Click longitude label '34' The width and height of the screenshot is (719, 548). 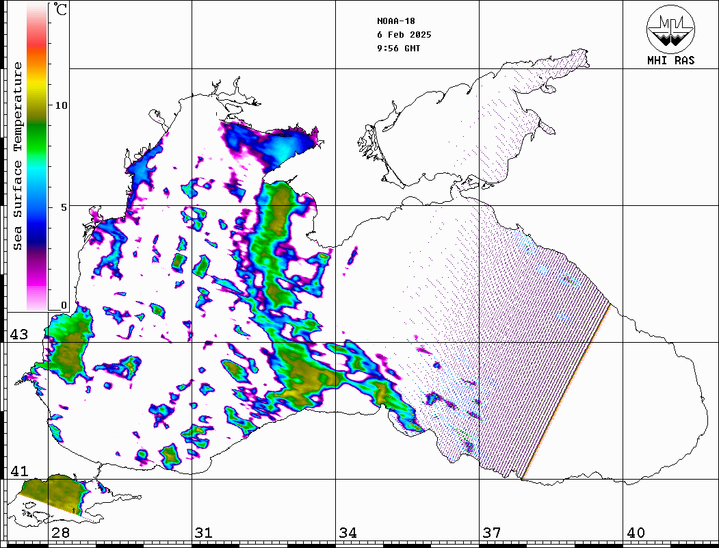coord(348,533)
